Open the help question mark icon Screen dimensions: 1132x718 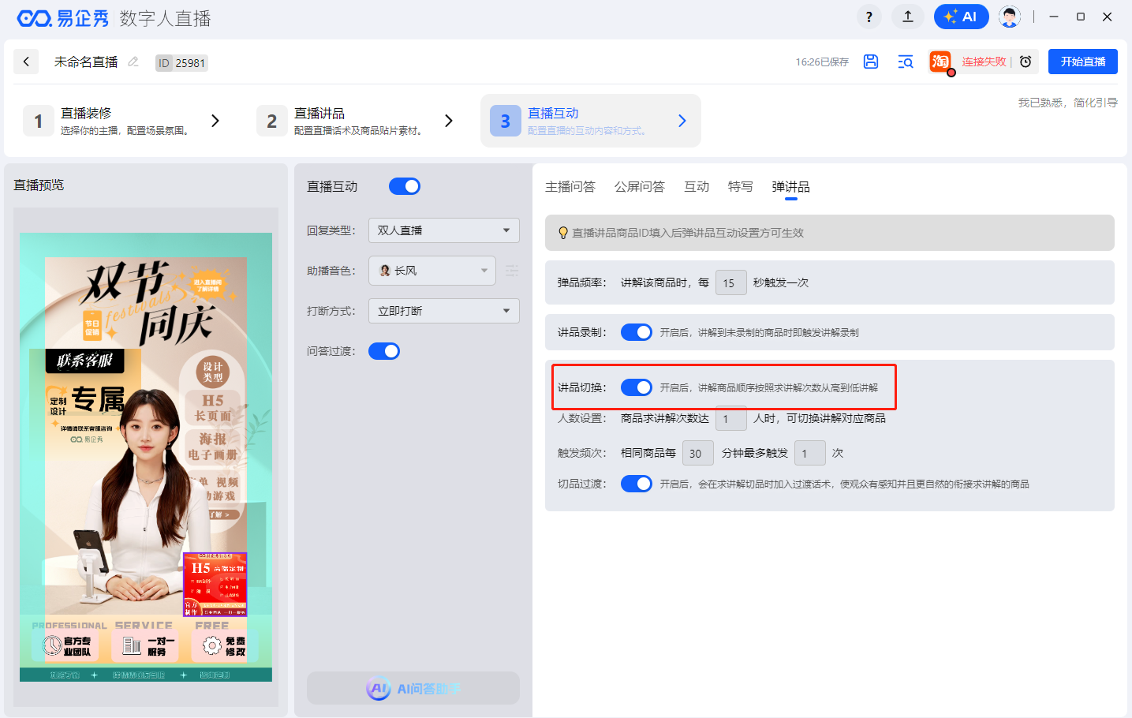click(869, 17)
